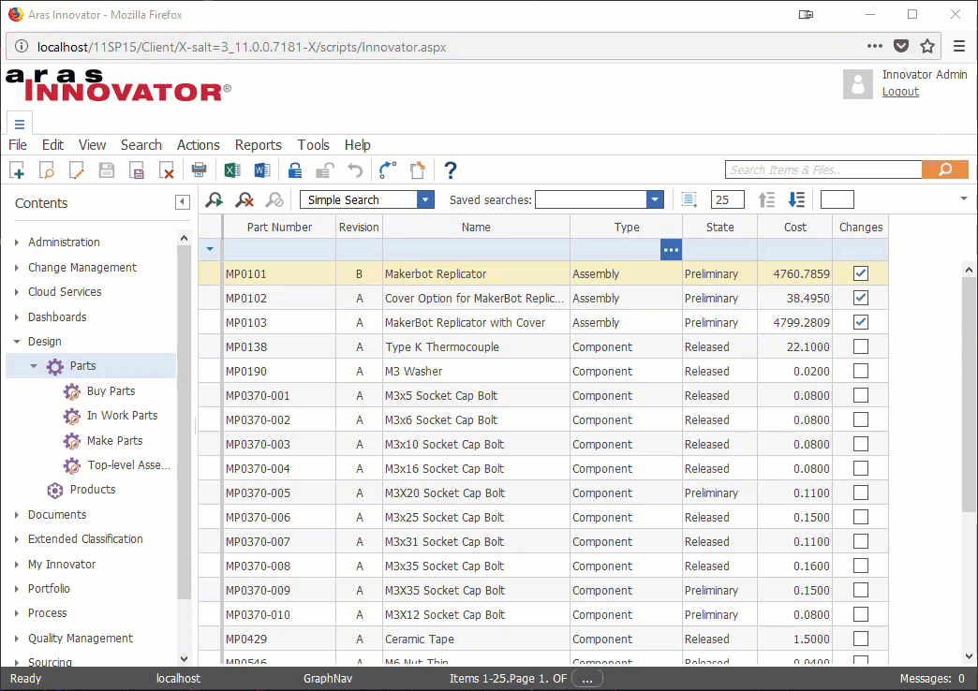Export grid to Word icon
This screenshot has height=691, width=978.
262,169
